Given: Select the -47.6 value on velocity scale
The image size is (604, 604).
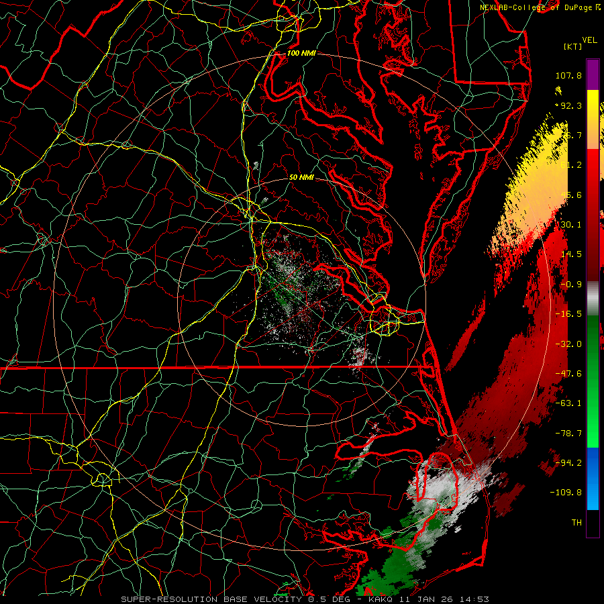Looking at the screenshot, I should tap(568, 374).
